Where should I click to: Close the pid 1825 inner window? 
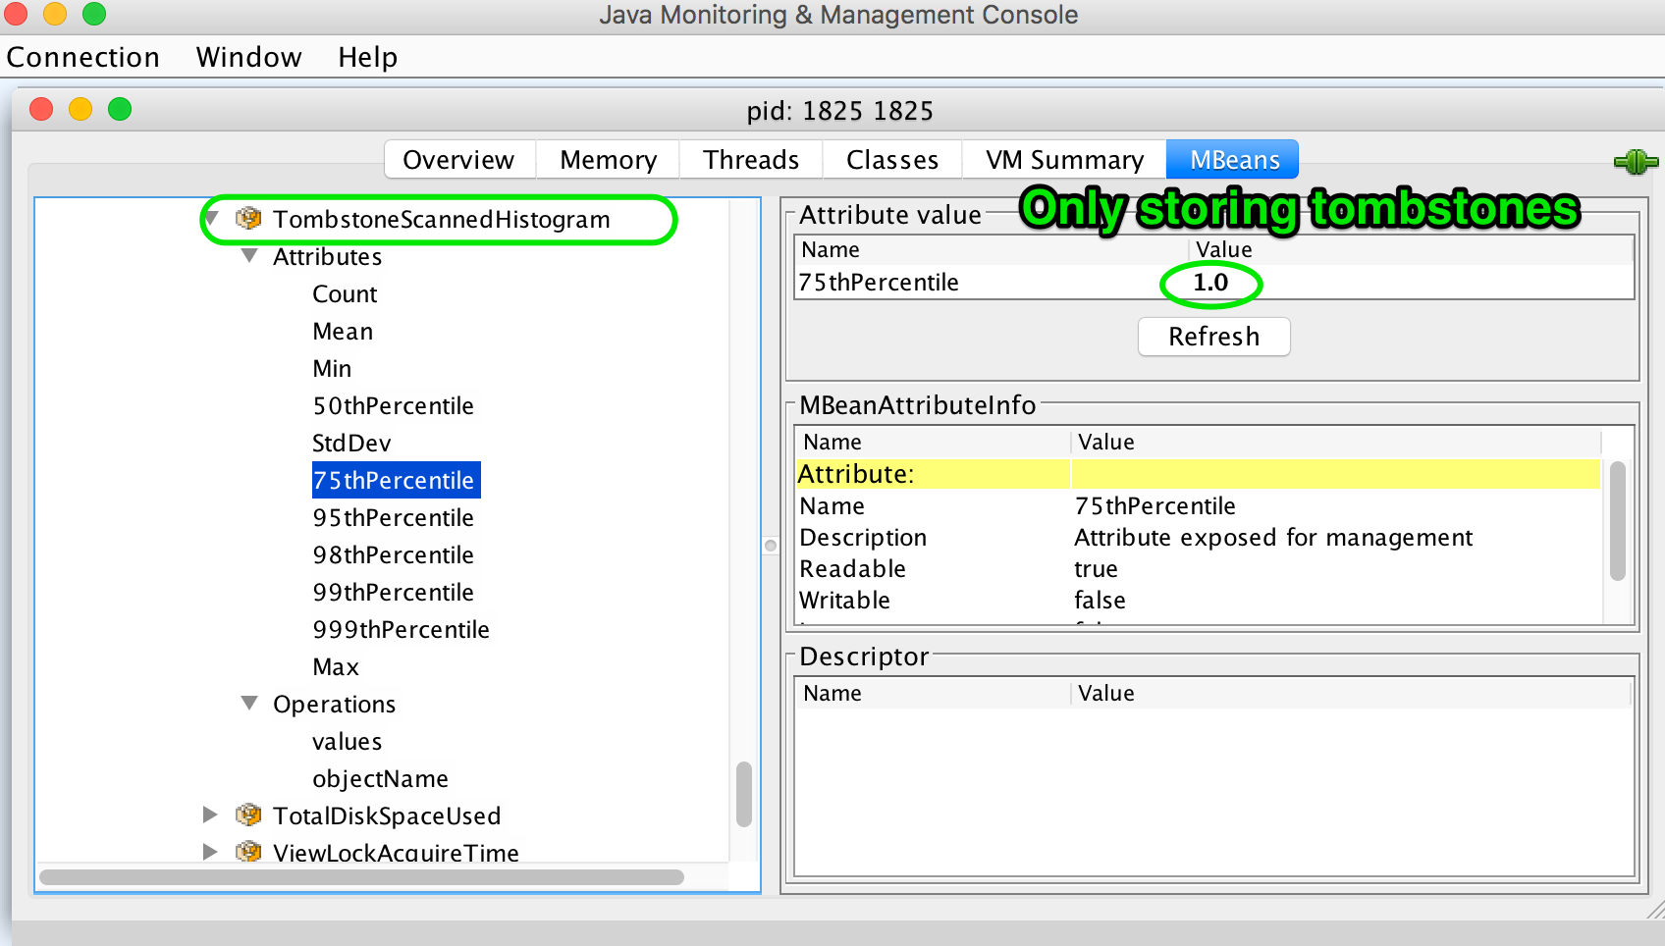tap(41, 109)
